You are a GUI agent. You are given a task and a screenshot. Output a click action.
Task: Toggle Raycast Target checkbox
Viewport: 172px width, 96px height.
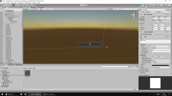tap(152, 69)
